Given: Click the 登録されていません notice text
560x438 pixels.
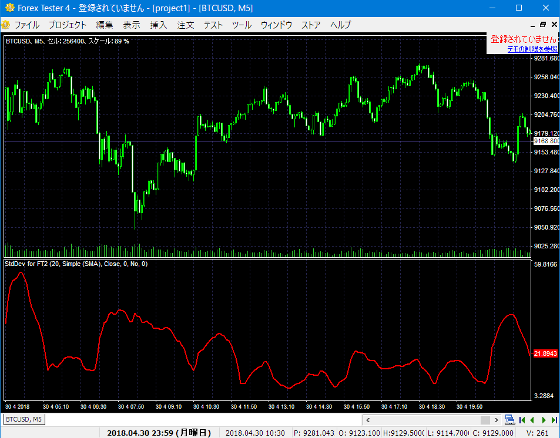Looking at the screenshot, I should [524, 39].
